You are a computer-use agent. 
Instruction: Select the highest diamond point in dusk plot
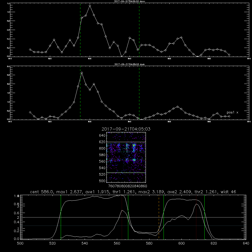pyautogui.click(x=82, y=73)
